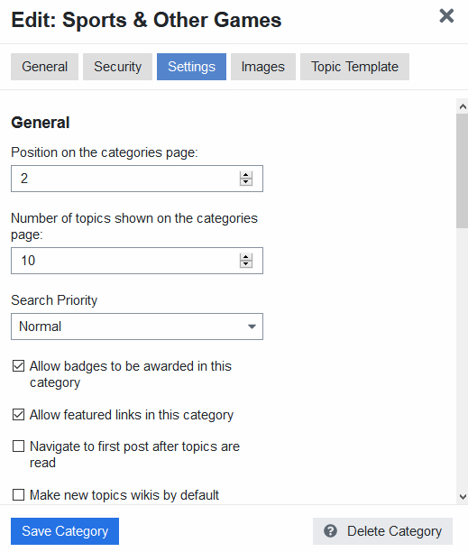Click the scrollbar up arrow
This screenshot has height=552, width=468.
tap(463, 106)
